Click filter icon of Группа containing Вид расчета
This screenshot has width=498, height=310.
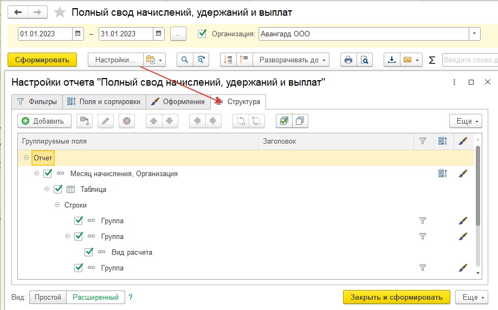[x=423, y=236]
